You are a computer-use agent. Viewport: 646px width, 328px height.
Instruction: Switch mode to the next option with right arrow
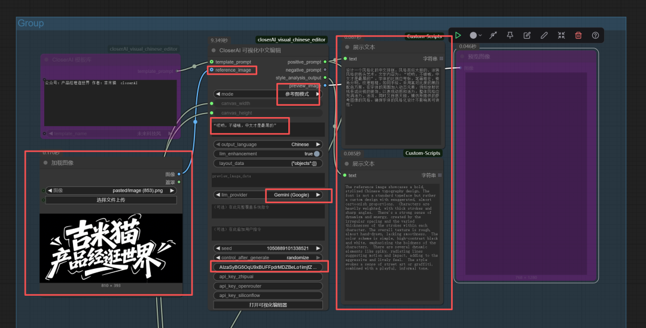318,94
